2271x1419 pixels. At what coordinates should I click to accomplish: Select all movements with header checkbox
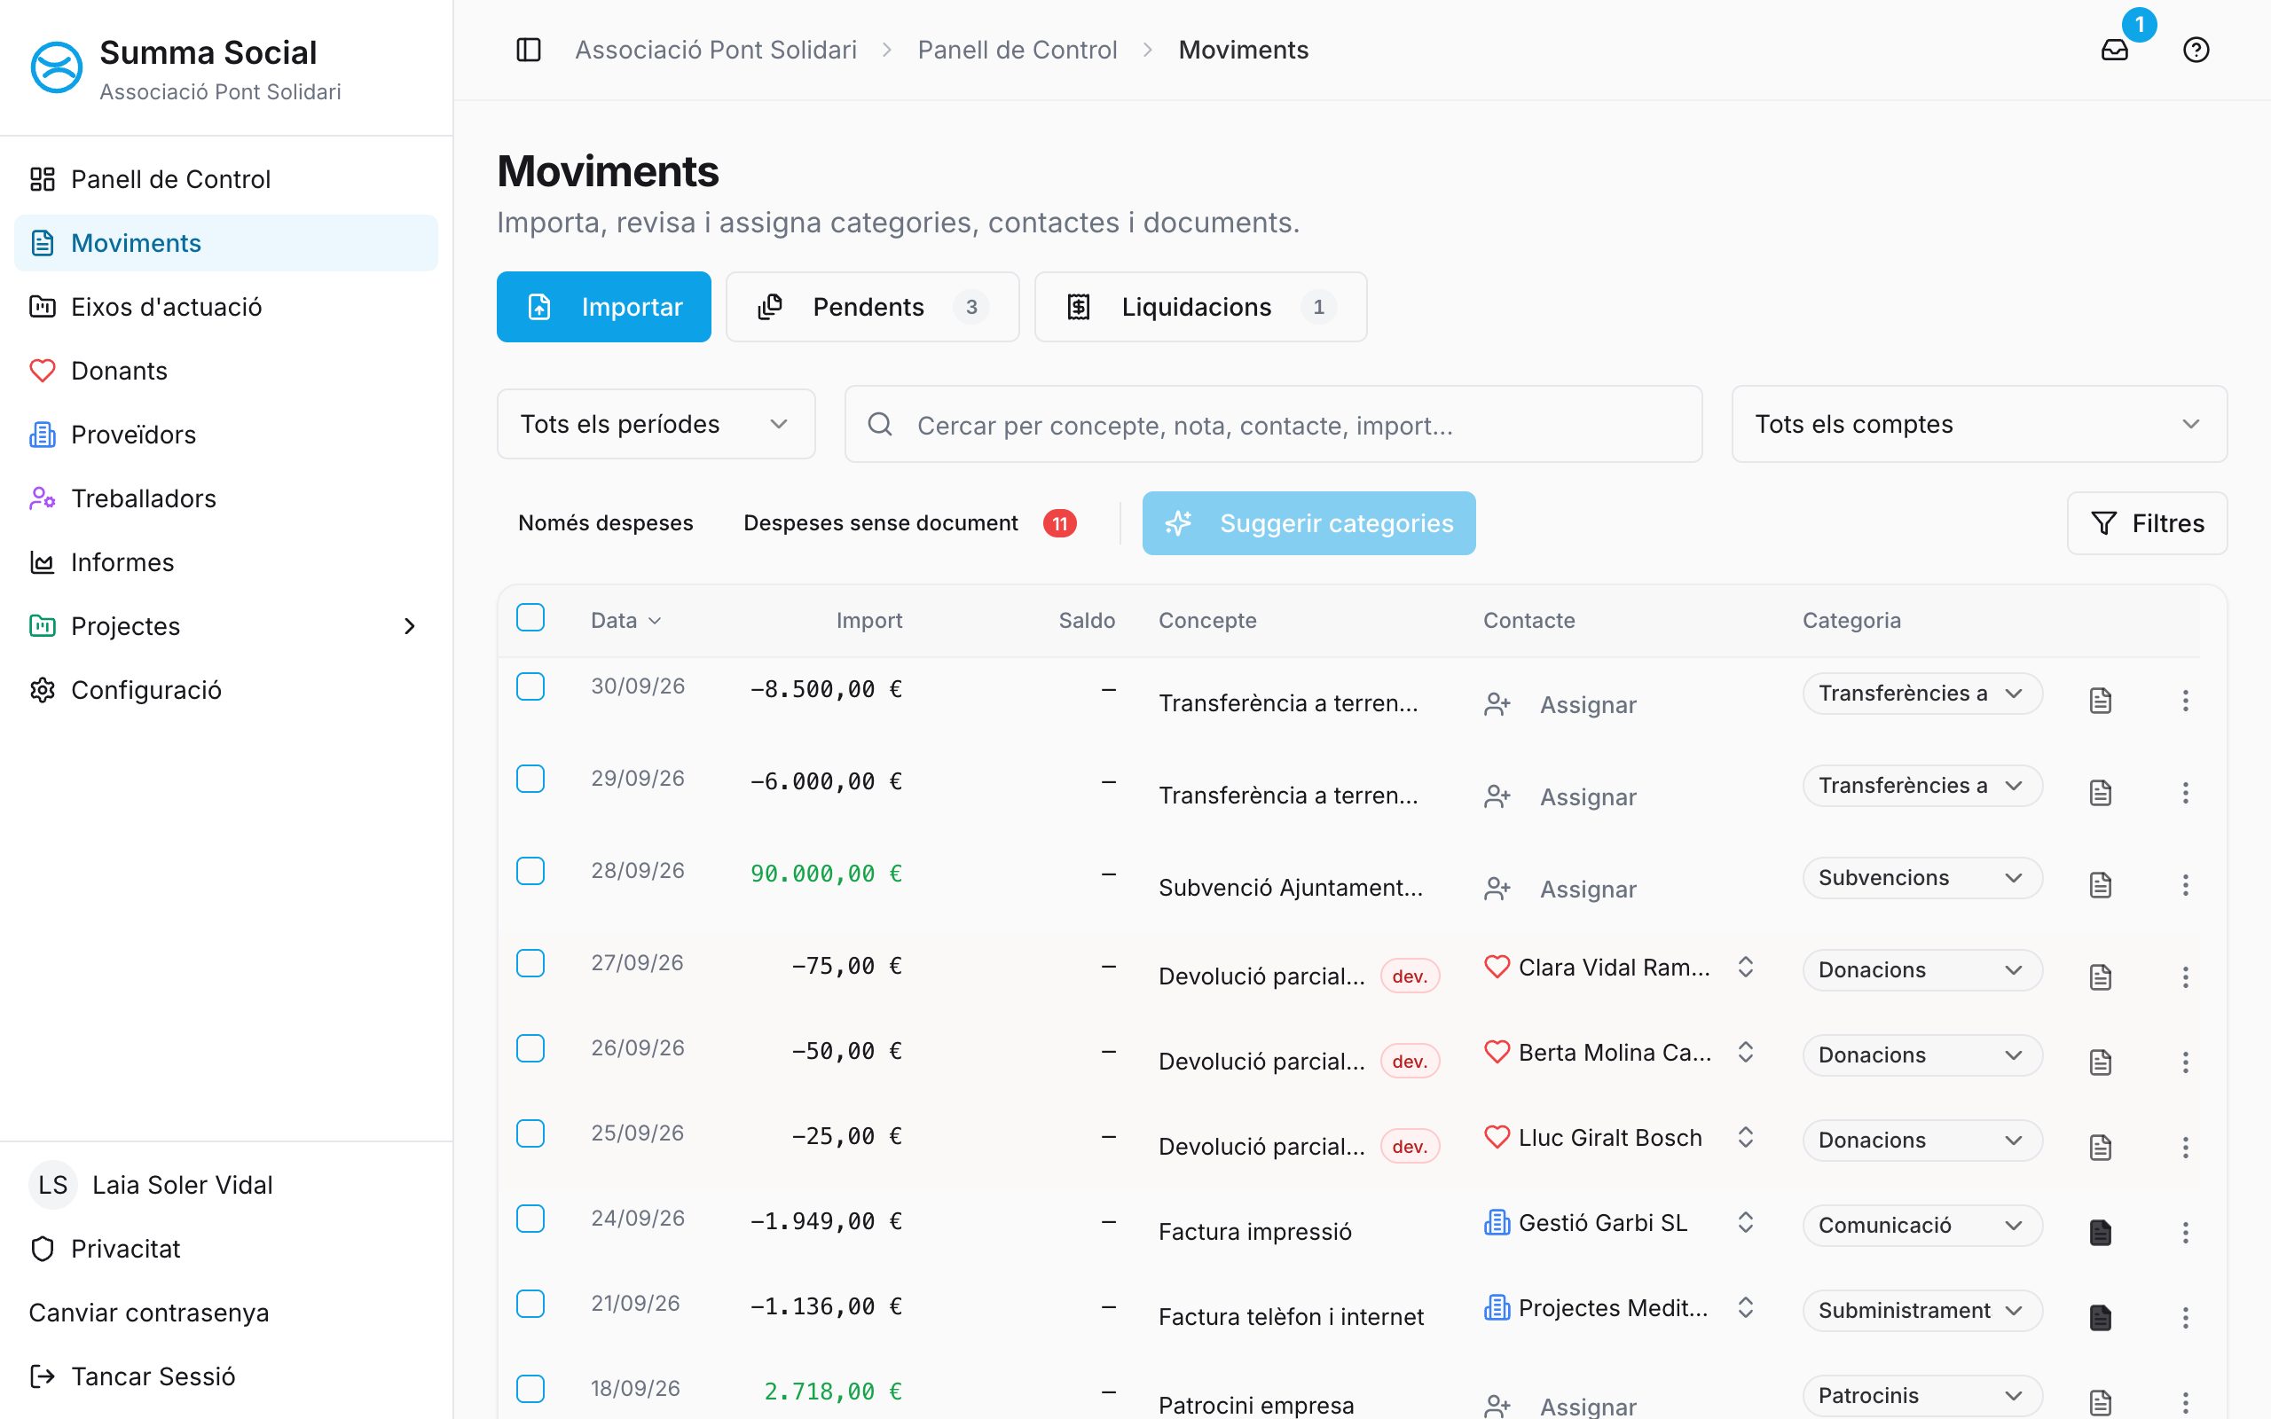click(x=530, y=617)
